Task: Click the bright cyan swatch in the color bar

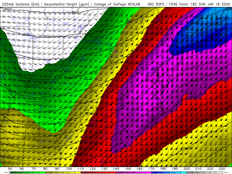Action: (184, 173)
